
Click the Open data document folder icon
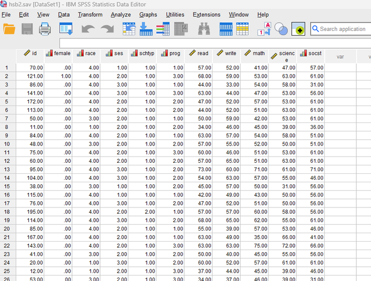[9, 29]
